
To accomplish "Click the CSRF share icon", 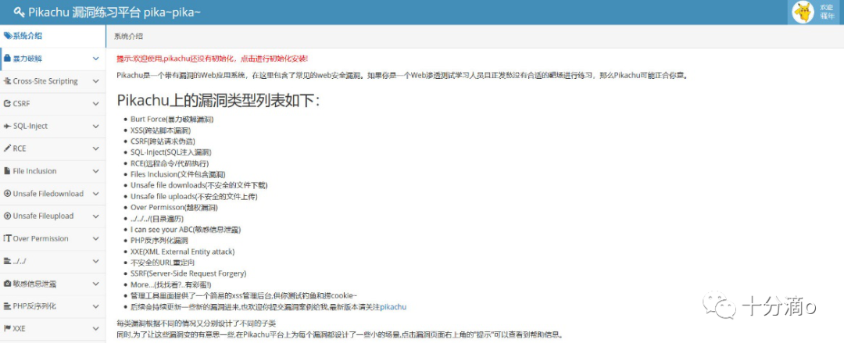I will pos(8,103).
